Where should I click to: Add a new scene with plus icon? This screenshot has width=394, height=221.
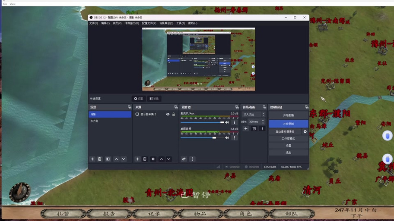click(x=92, y=159)
